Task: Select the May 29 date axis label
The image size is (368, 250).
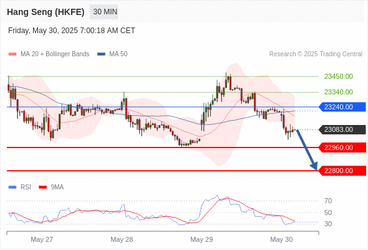Action: pyautogui.click(x=201, y=239)
